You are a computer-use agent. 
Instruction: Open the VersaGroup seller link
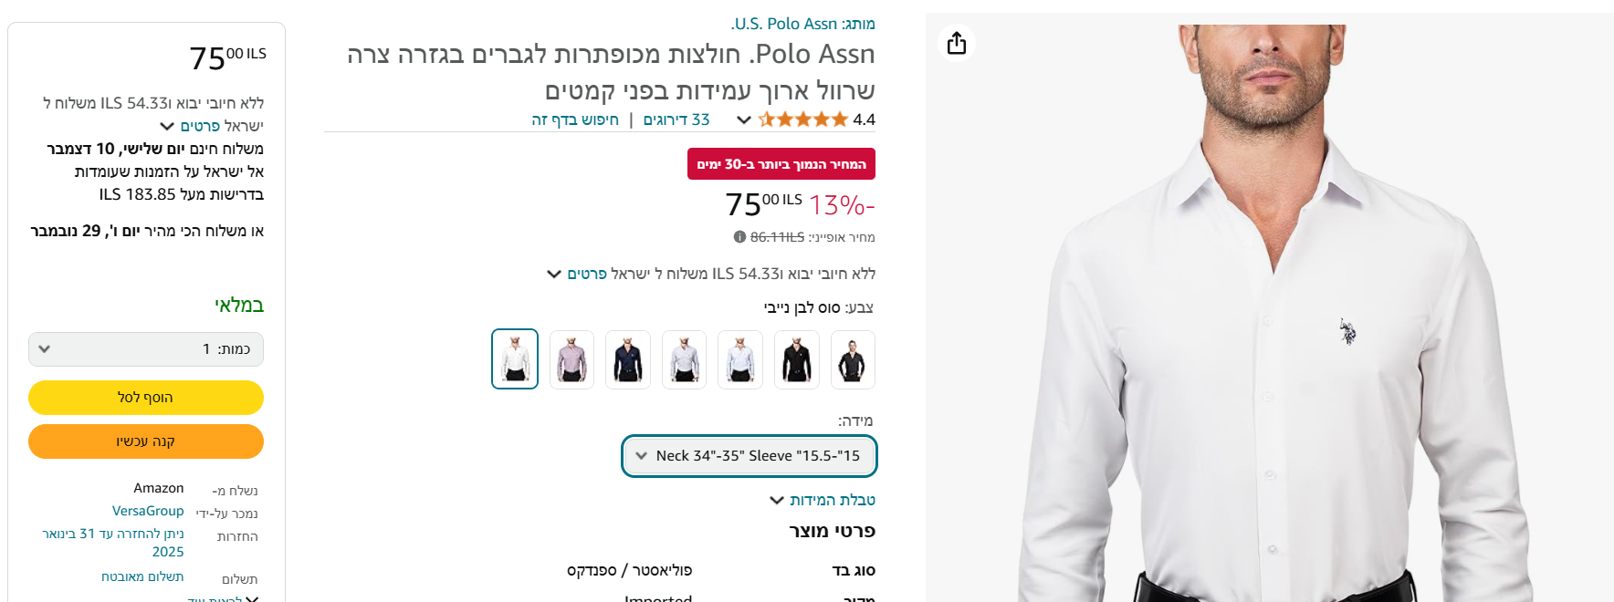(x=148, y=511)
